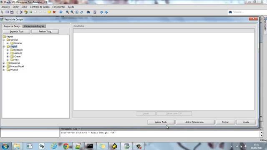The height and width of the screenshot is (150, 267).
Task: Open the Arquivo menu
Action: coord(5,7)
